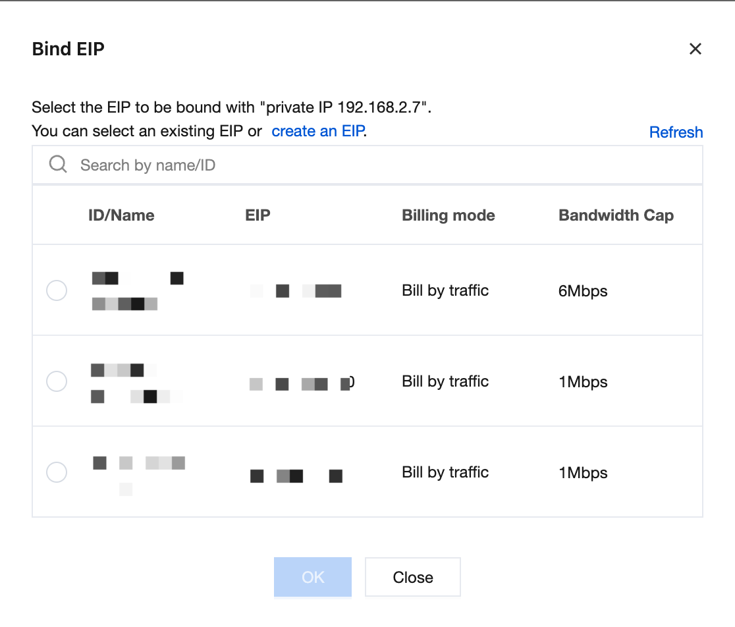The image size is (735, 627).
Task: Click the 6Mbps bandwidth cap value
Action: click(x=583, y=291)
